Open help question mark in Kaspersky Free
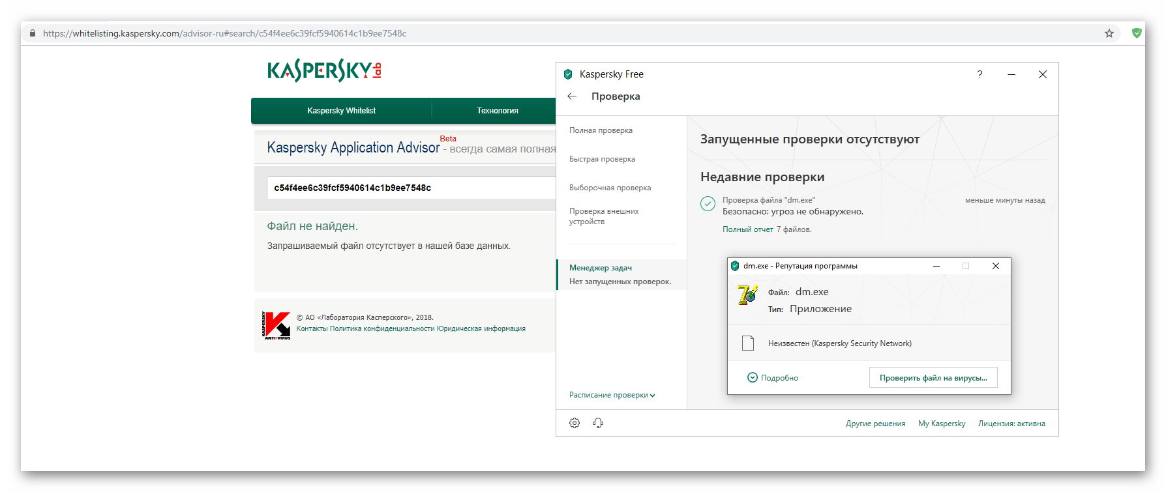This screenshot has width=1166, height=492. click(979, 74)
